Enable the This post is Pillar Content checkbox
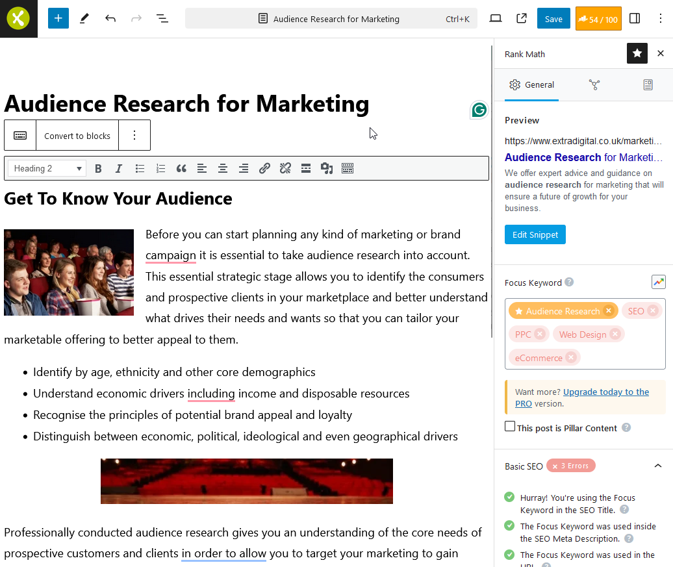 (510, 427)
